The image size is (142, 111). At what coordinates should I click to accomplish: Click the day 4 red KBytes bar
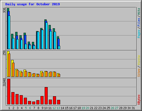click(x=21, y=100)
